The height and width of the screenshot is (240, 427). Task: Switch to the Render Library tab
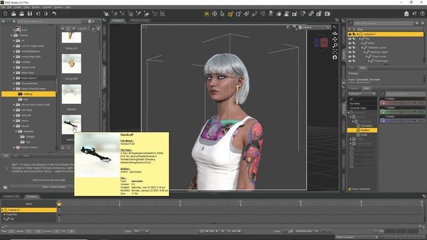tap(139, 20)
